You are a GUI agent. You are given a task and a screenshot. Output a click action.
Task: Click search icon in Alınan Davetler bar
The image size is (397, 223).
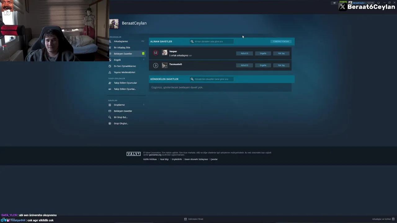coord(192,42)
